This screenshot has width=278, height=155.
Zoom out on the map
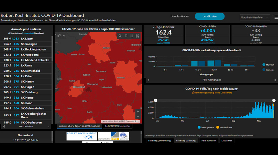pos(138,116)
